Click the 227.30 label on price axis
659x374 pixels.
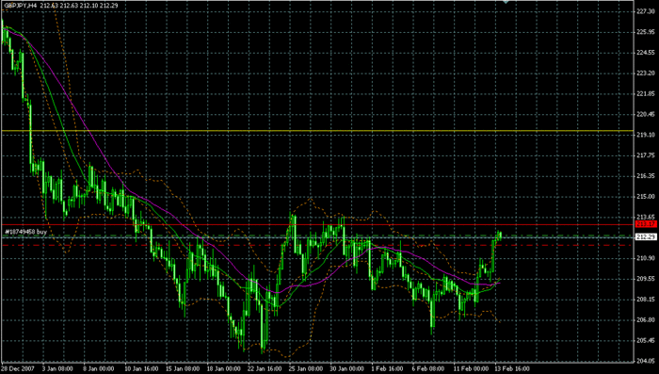646,11
